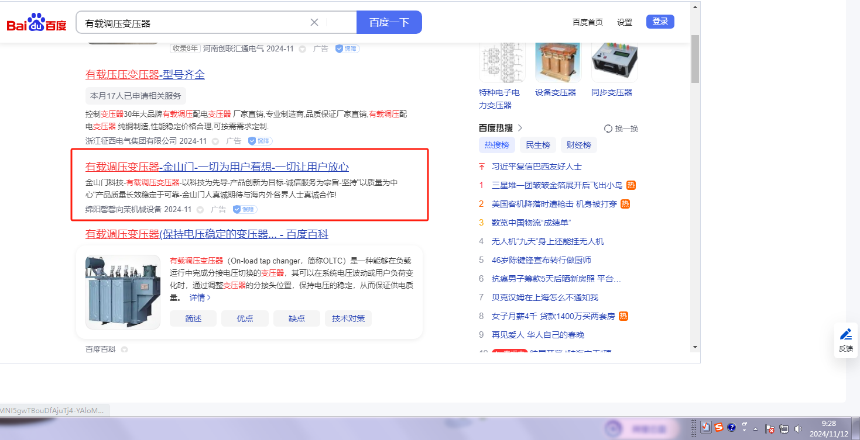The image size is (860, 440).
Task: Click the 保障 badge beside 绵阳馨馨向荣机械设备
Action: pos(245,209)
